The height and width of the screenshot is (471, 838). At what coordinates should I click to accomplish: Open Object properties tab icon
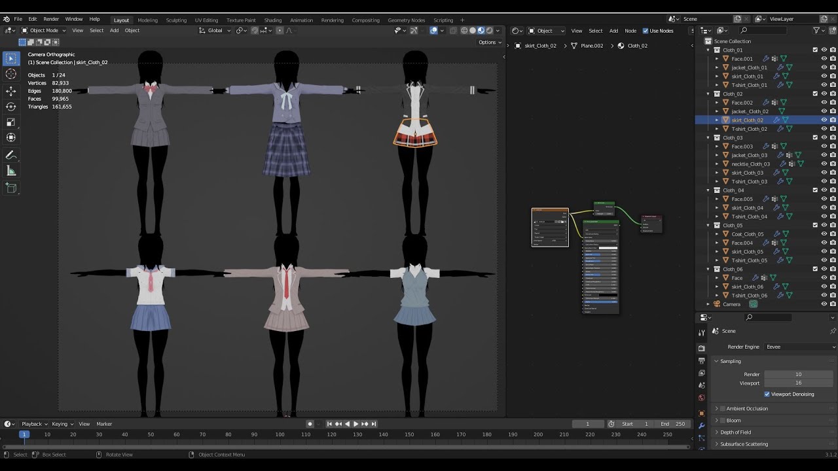point(702,413)
